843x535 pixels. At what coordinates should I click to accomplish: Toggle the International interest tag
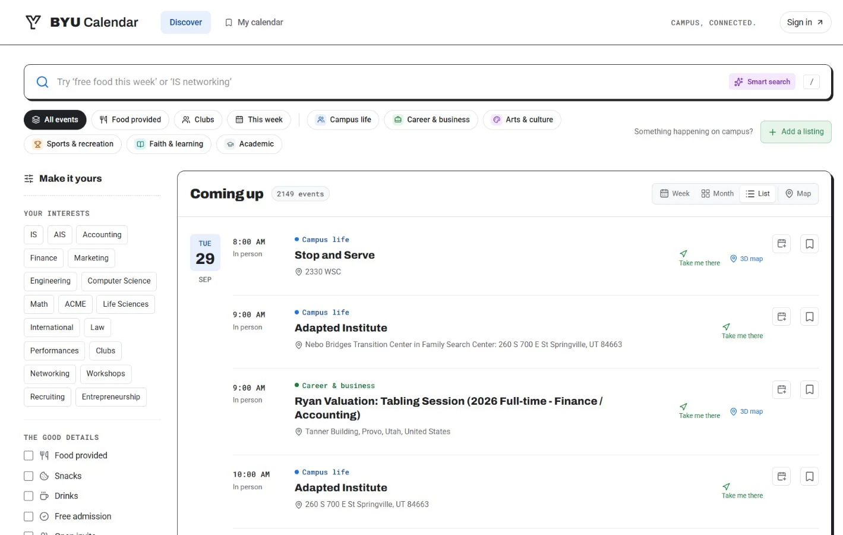click(x=52, y=328)
